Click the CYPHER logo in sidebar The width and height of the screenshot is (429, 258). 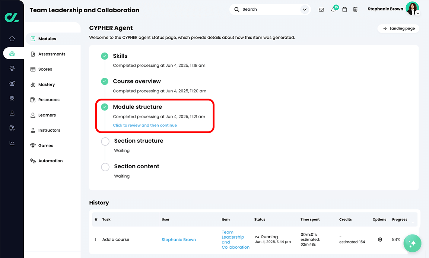pyautogui.click(x=12, y=17)
